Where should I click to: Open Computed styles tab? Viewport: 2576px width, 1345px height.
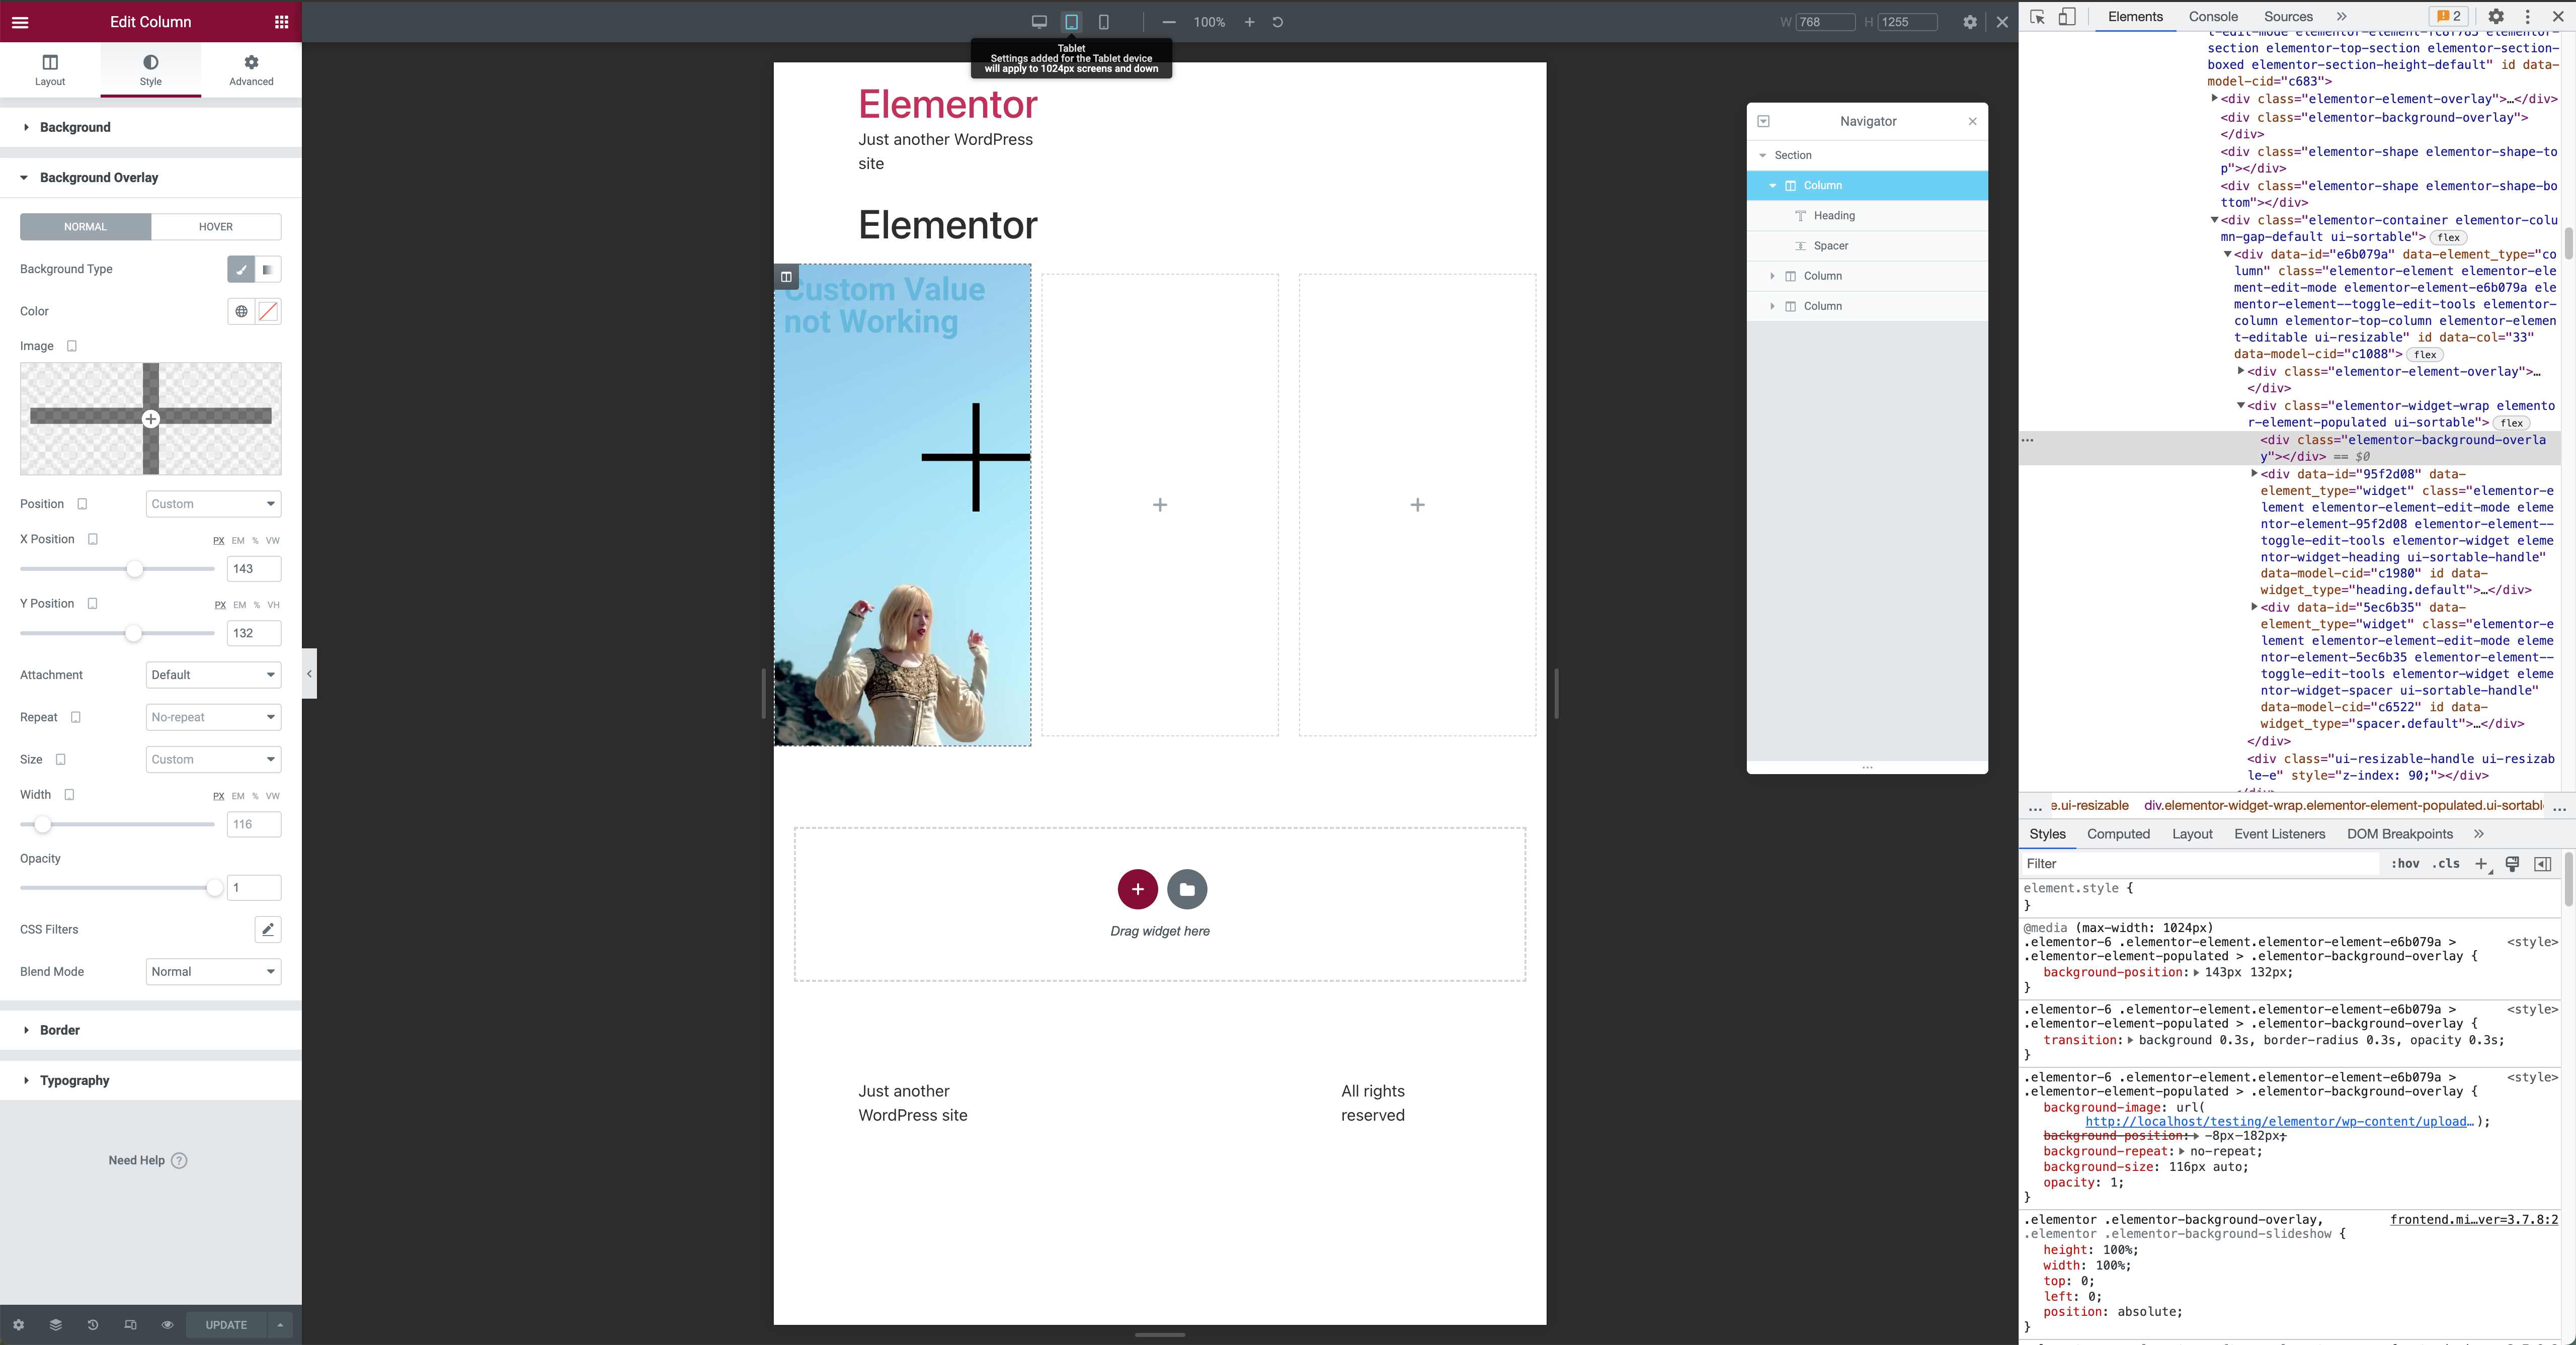pos(2118,834)
